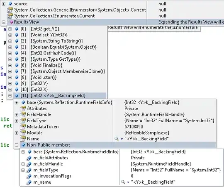This screenshot has width=224, height=187.
Task: Select the {Void .ctor()} entry text
Action: (44, 78)
